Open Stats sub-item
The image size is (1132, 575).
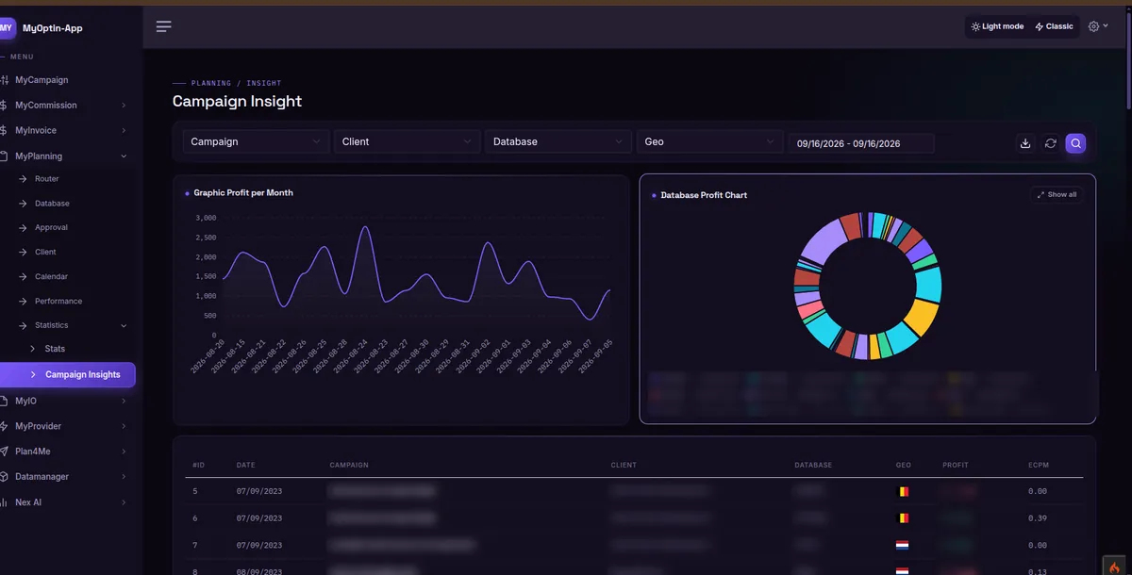pos(55,349)
